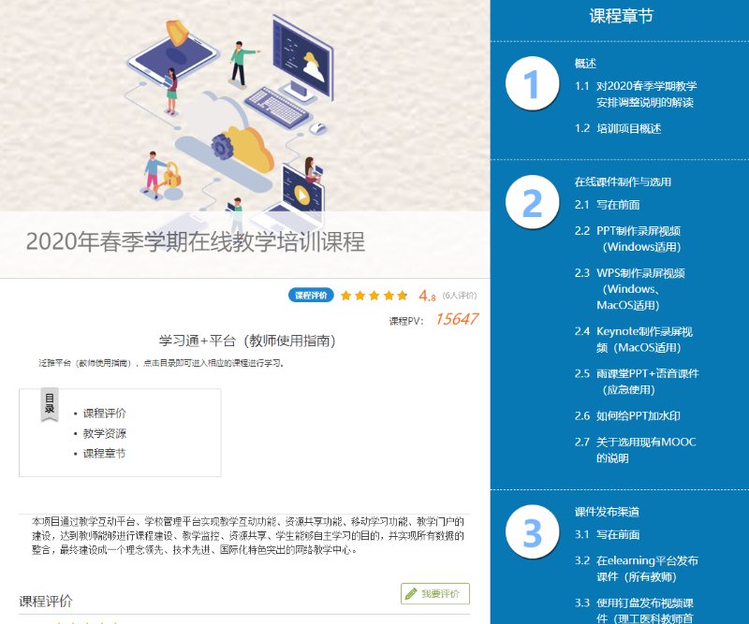Click the course banner illustration image
The width and height of the screenshot is (749, 624).
234,112
